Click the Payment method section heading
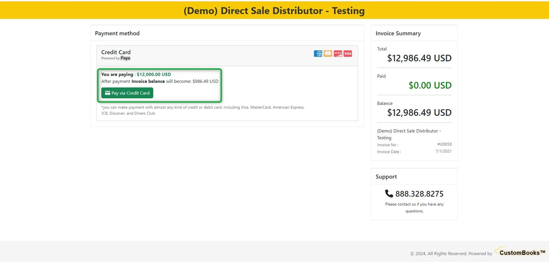549x262 pixels. pos(117,33)
